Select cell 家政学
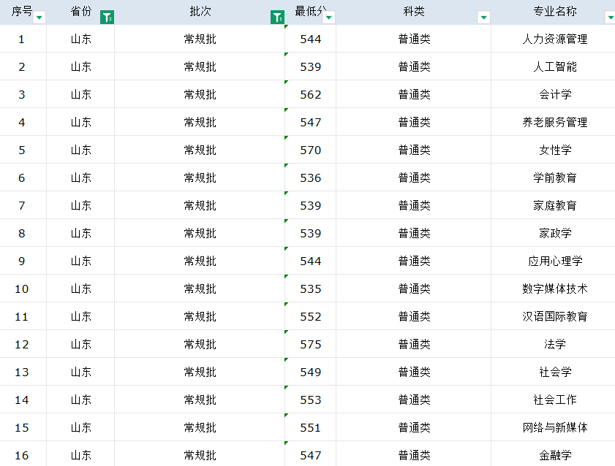 [x=553, y=234]
